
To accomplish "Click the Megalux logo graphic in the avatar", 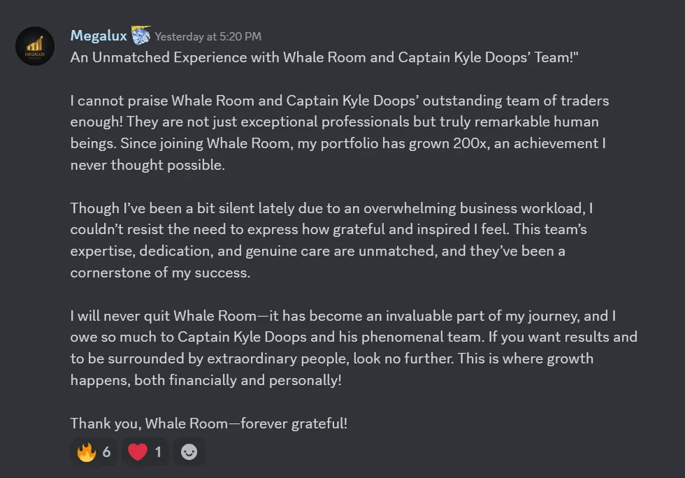I will coord(35,46).
